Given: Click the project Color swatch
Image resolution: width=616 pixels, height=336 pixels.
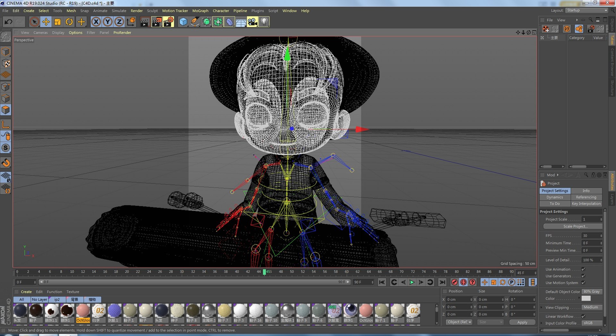Looking at the screenshot, I should (x=586, y=298).
